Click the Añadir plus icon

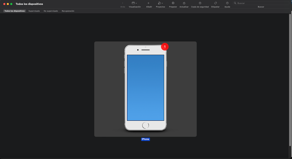coord(148,3)
